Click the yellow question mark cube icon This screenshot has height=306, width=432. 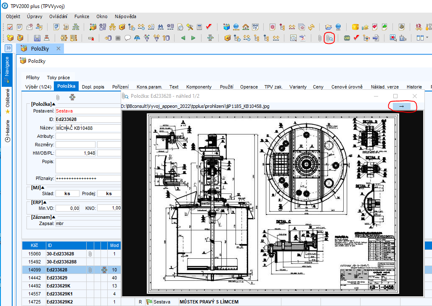pos(355,27)
